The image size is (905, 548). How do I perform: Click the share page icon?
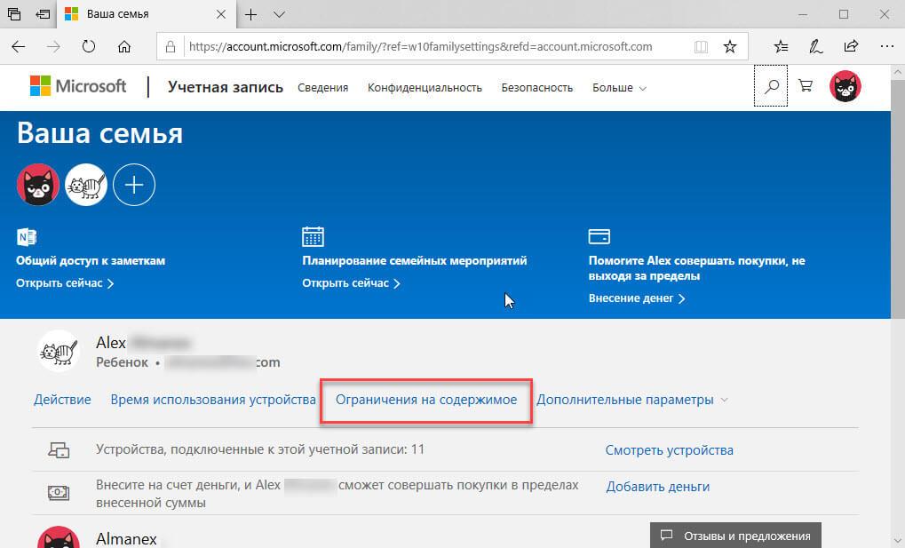tap(851, 46)
